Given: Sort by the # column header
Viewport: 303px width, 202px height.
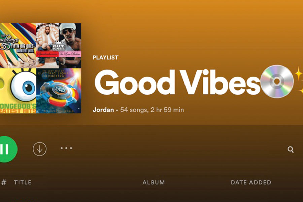Looking at the screenshot, I should 4,182.
